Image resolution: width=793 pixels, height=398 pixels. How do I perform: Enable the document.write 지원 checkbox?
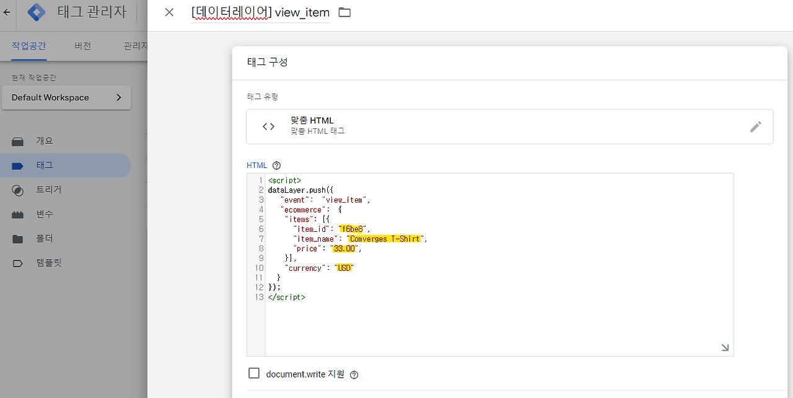click(254, 373)
